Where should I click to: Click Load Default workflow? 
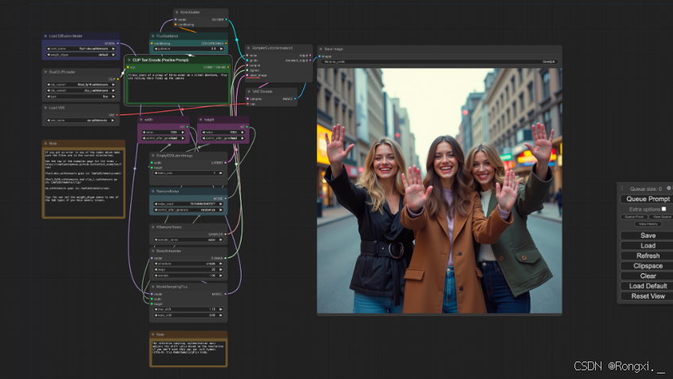[x=648, y=286]
